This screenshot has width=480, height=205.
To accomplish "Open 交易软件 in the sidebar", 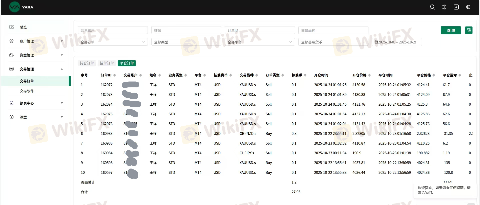I will tap(27, 91).
